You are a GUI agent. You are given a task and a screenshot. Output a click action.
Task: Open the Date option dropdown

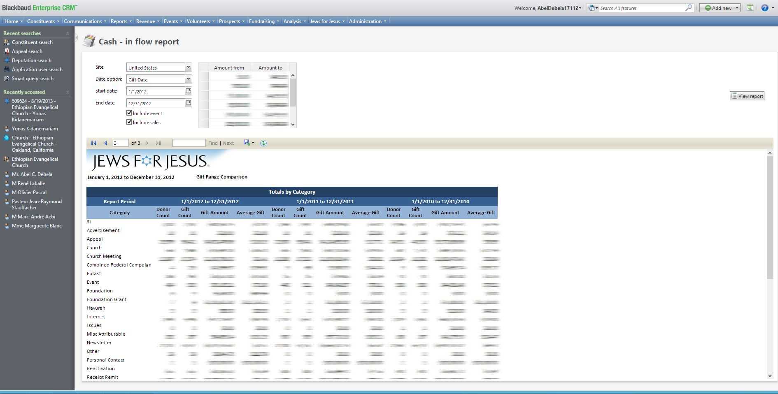(188, 79)
